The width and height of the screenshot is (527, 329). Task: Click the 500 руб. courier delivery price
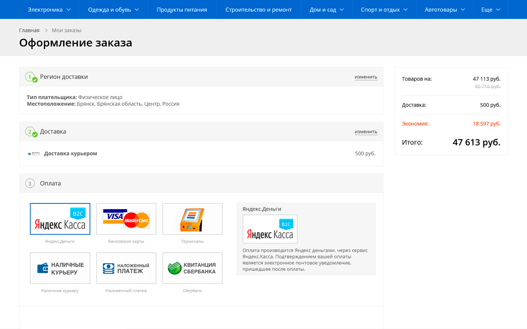[365, 153]
